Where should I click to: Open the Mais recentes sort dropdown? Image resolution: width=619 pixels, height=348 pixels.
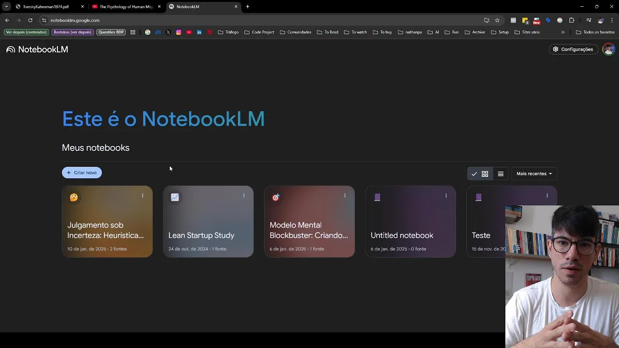tap(534, 174)
